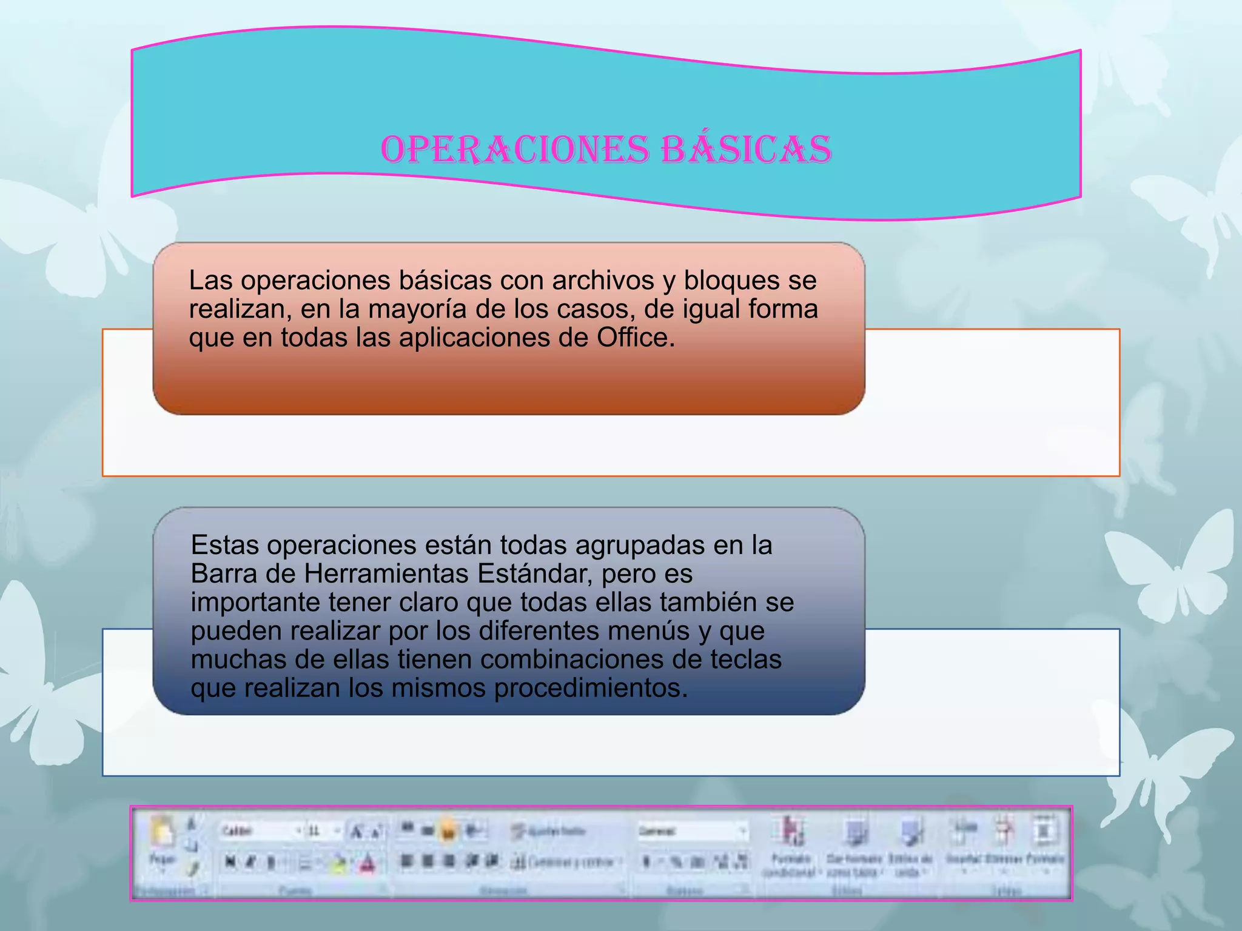Click the text 'que realizan los mismos procedimientos.'
The width and height of the screenshot is (1242, 931).
coord(440,688)
